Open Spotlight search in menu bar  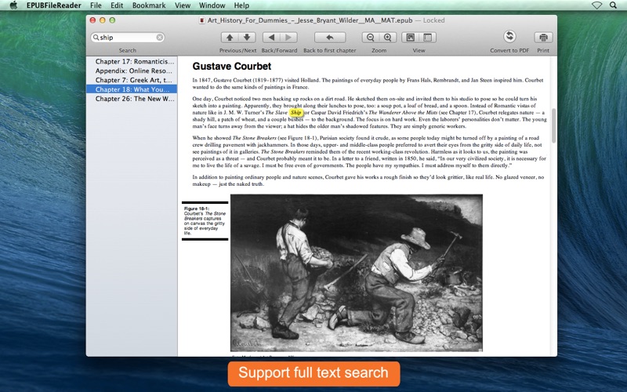pos(613,5)
